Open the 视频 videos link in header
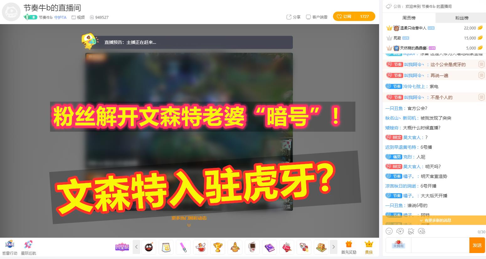486x259 pixels. 78,17
